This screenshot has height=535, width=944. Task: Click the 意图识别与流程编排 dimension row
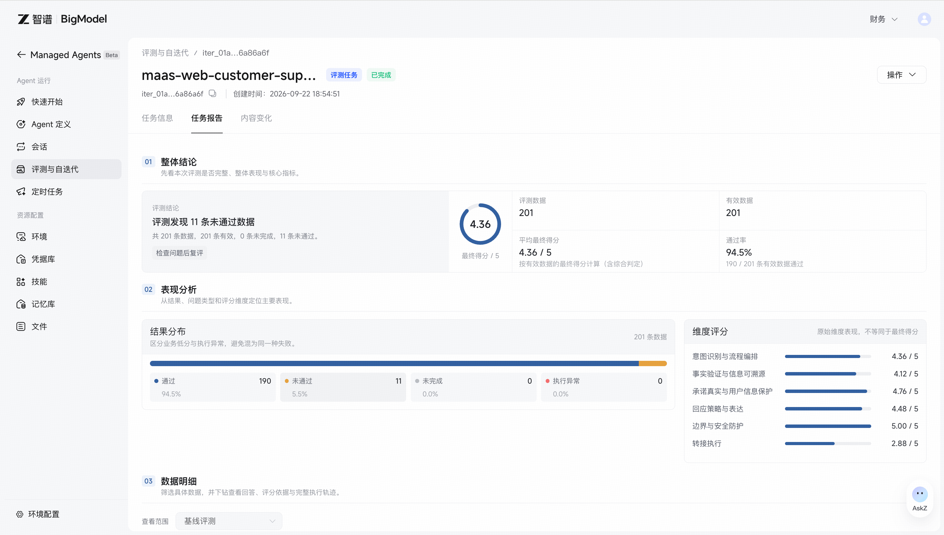click(805, 356)
